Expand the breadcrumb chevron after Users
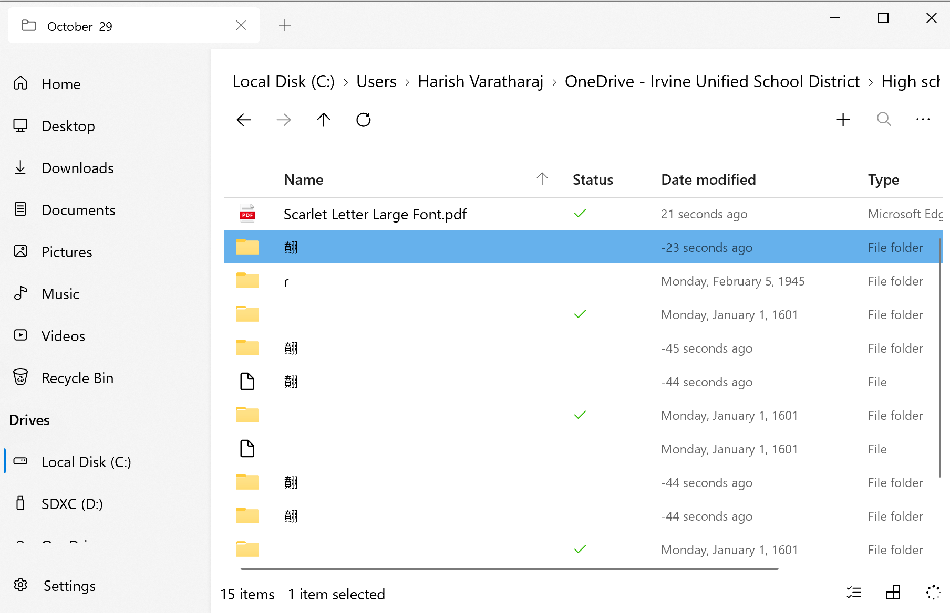 [x=407, y=82]
